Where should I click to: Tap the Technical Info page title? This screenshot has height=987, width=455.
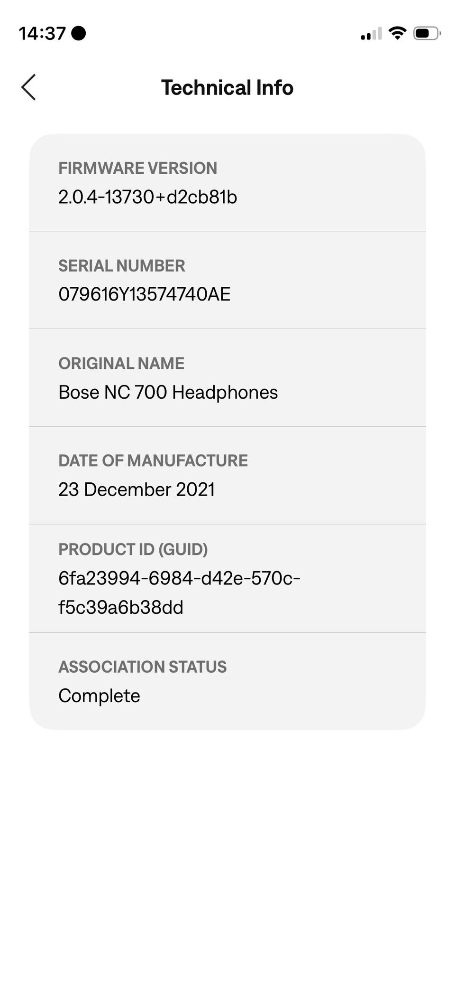(227, 87)
